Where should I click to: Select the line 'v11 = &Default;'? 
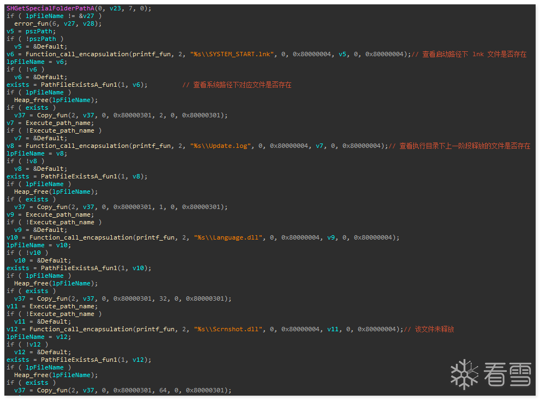coord(43,321)
